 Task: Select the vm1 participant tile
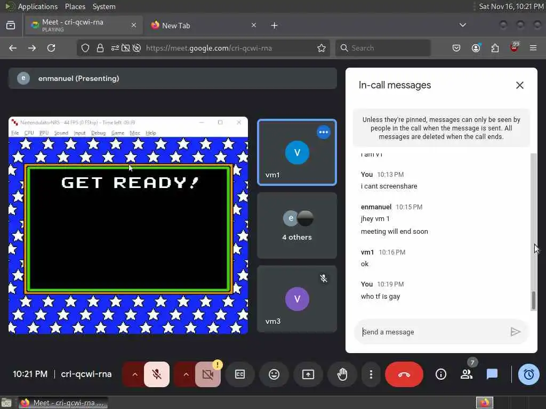[296, 152]
